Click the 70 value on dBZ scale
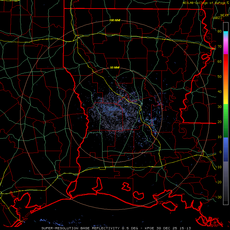The image size is (230, 230). (x=220, y=46)
